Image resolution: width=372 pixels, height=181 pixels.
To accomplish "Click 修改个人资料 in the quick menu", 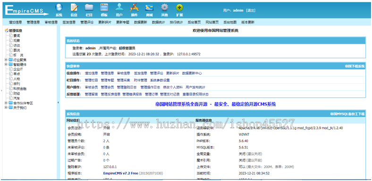I will click(x=173, y=87).
